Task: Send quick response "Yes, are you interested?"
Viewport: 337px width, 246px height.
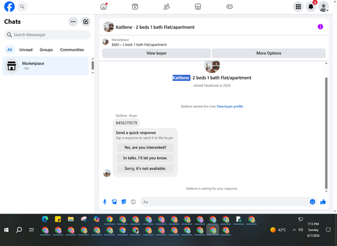Action: tap(145, 148)
